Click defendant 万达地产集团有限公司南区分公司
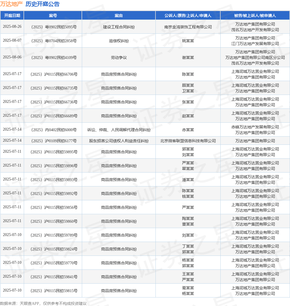Viewport: 290px width, 306px height. click(x=255, y=58)
